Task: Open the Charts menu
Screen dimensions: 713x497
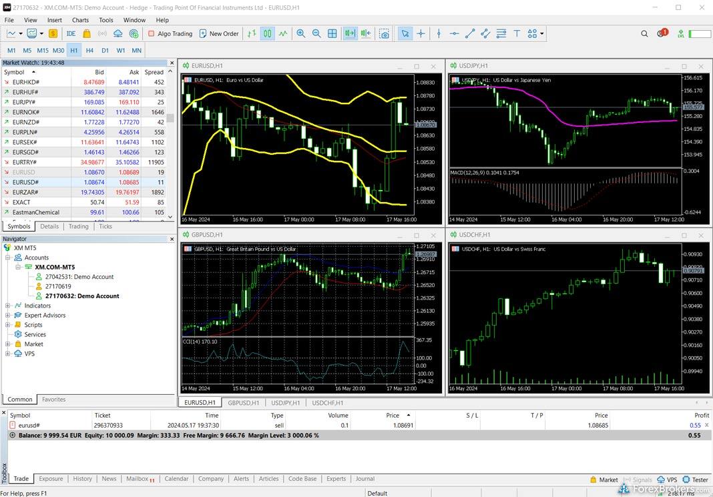Action: (80, 20)
